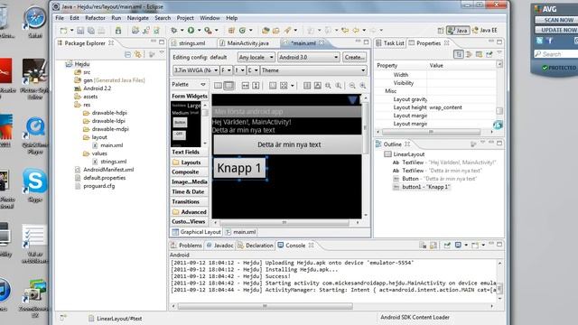The image size is (578, 325).
Task: Click the New wizard toolbar icon
Action: pos(64,31)
